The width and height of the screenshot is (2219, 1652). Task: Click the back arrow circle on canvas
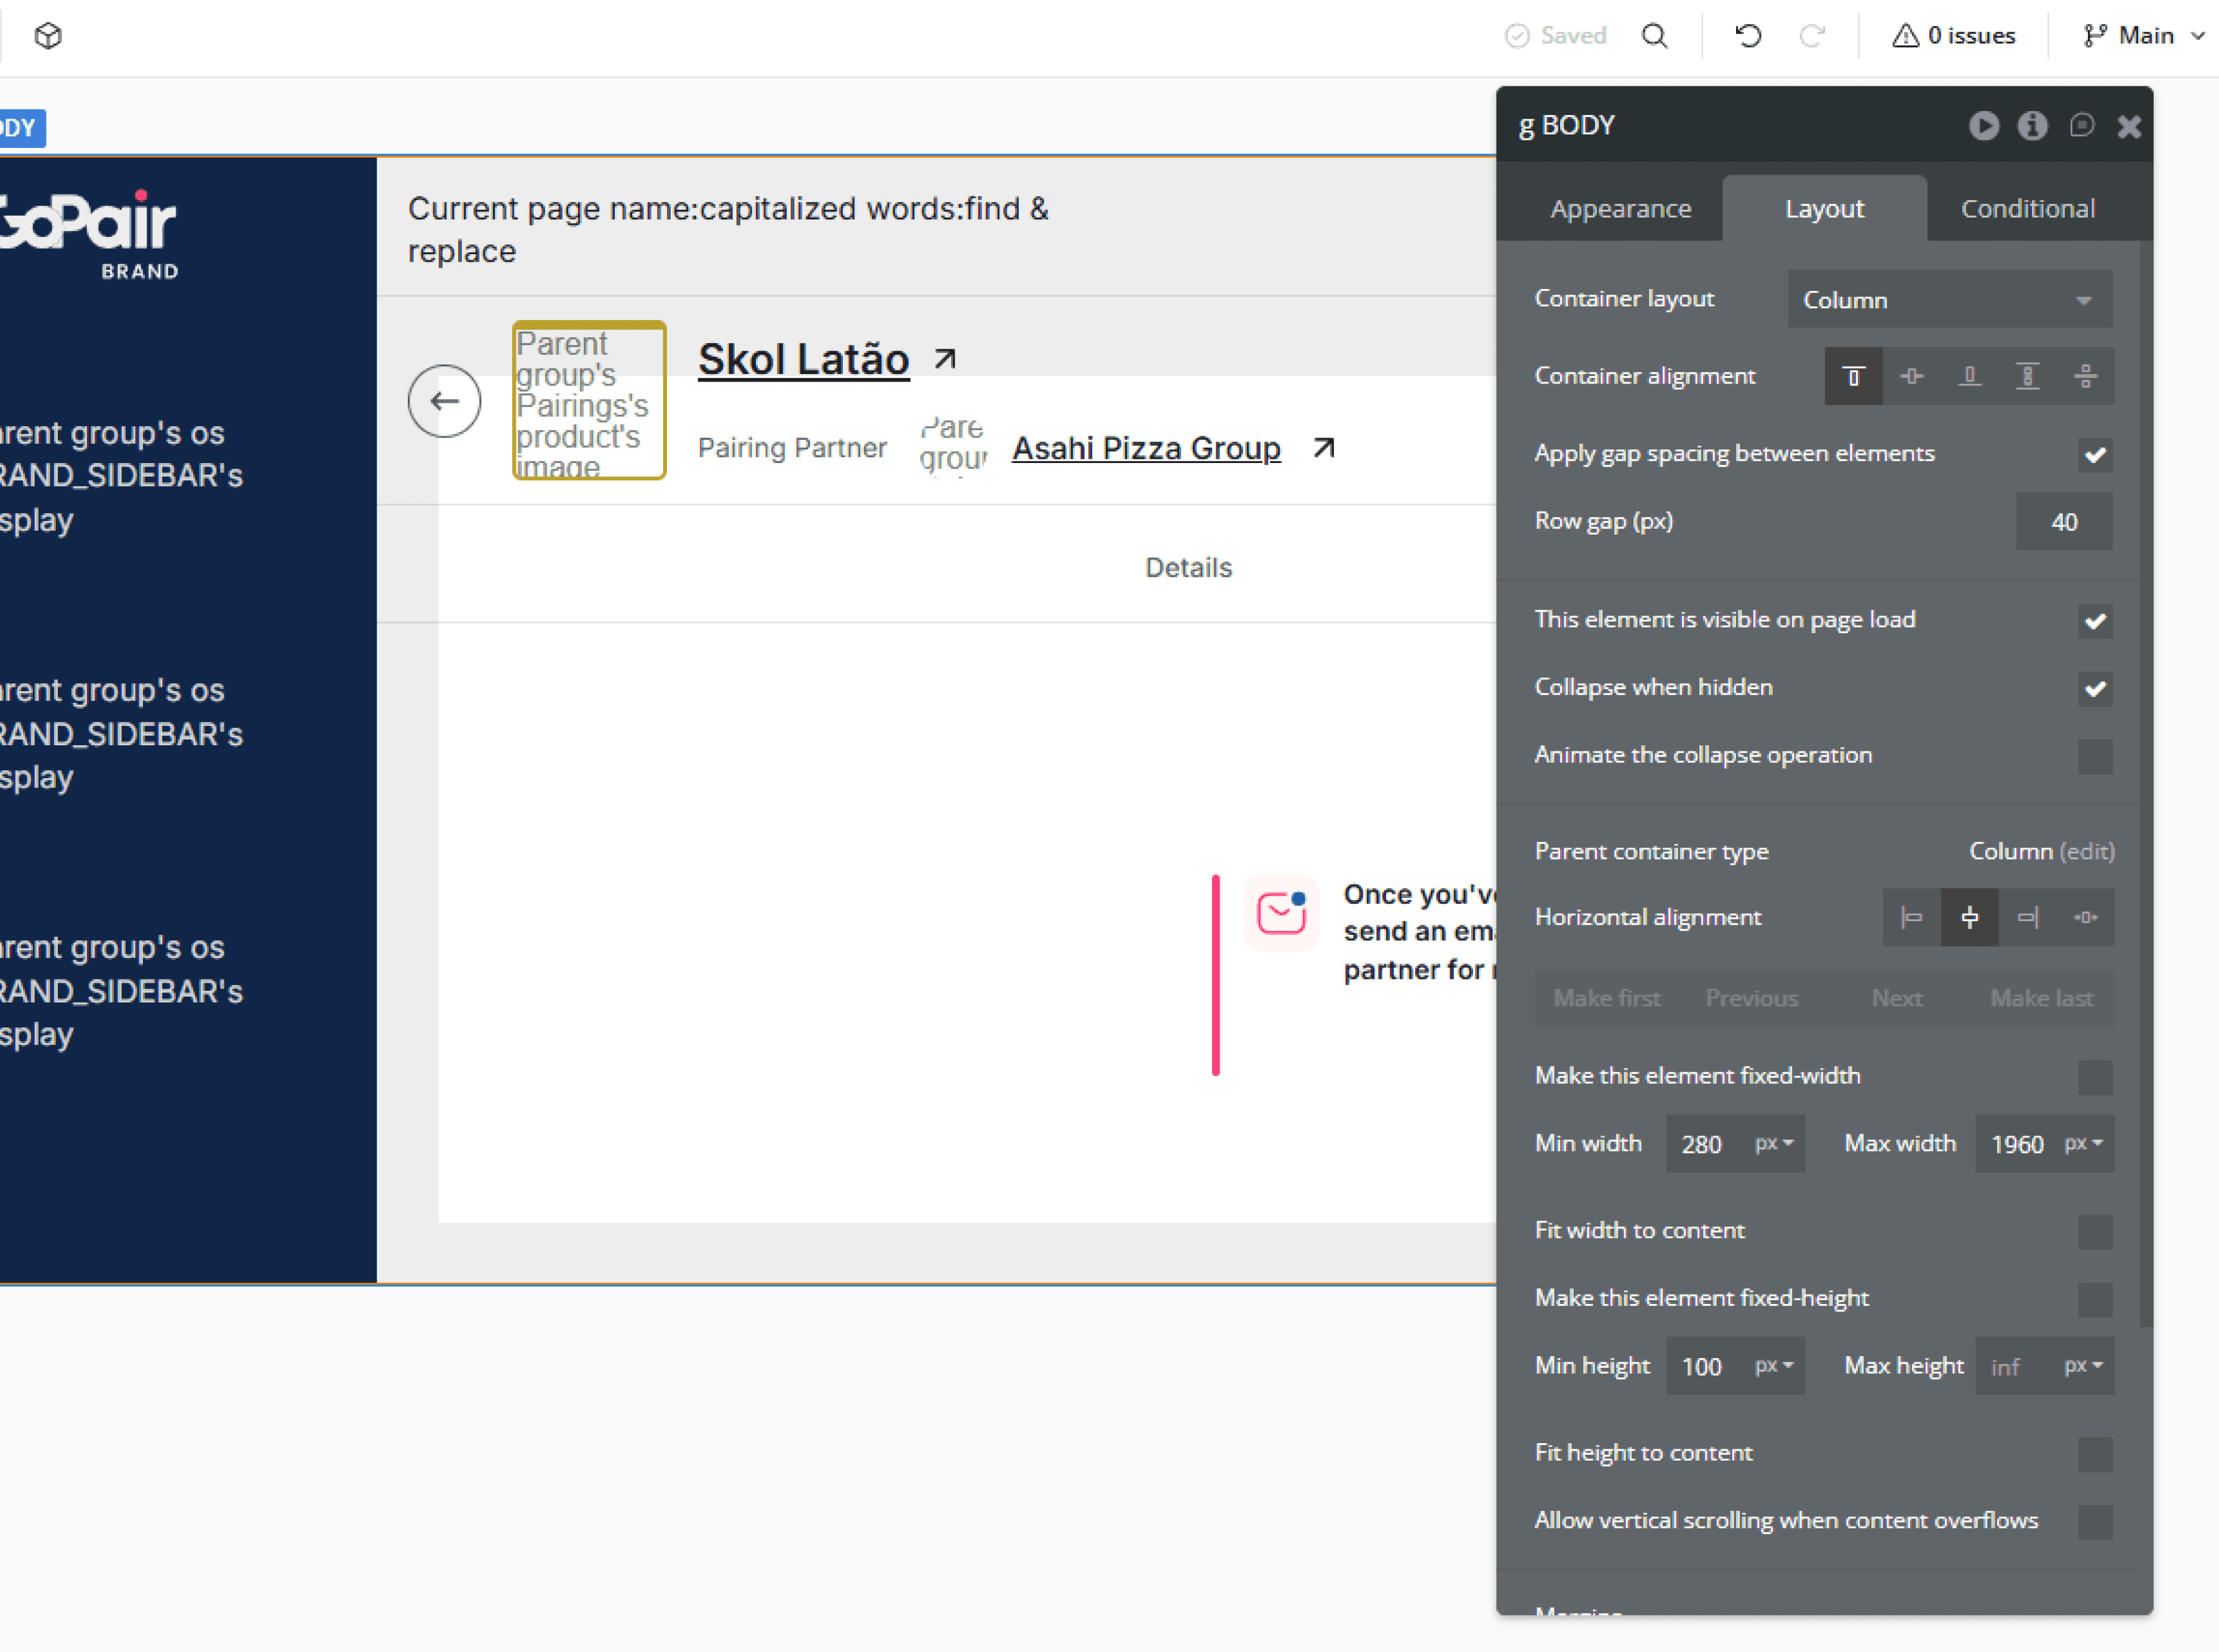click(x=444, y=401)
